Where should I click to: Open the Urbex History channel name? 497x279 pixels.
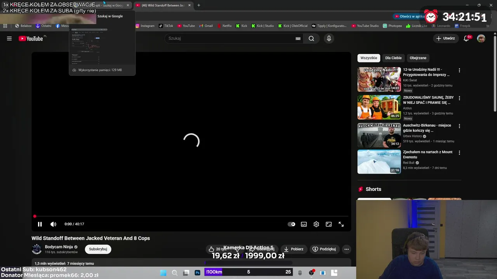(x=412, y=136)
